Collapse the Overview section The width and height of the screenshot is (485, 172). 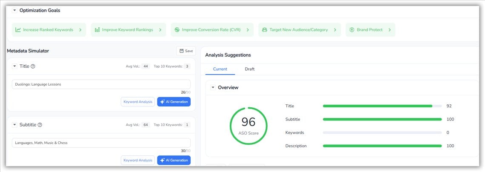click(x=213, y=88)
